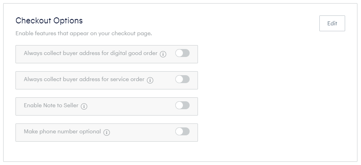This screenshot has height=165, width=361.
Task: Click info icon beside service order option
Action: (150, 80)
